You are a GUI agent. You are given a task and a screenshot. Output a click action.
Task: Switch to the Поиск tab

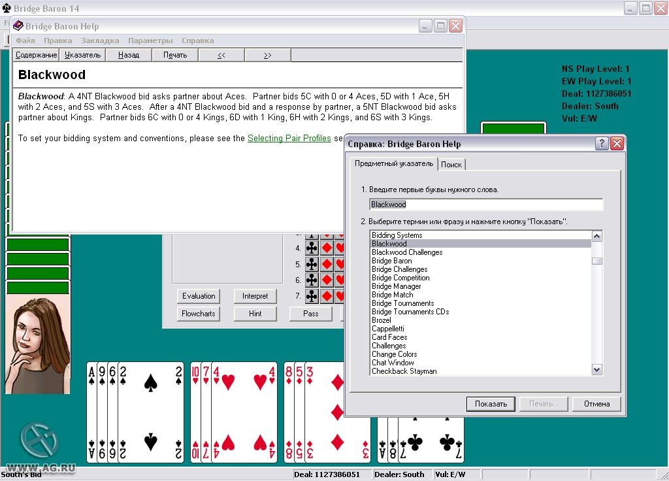point(451,165)
